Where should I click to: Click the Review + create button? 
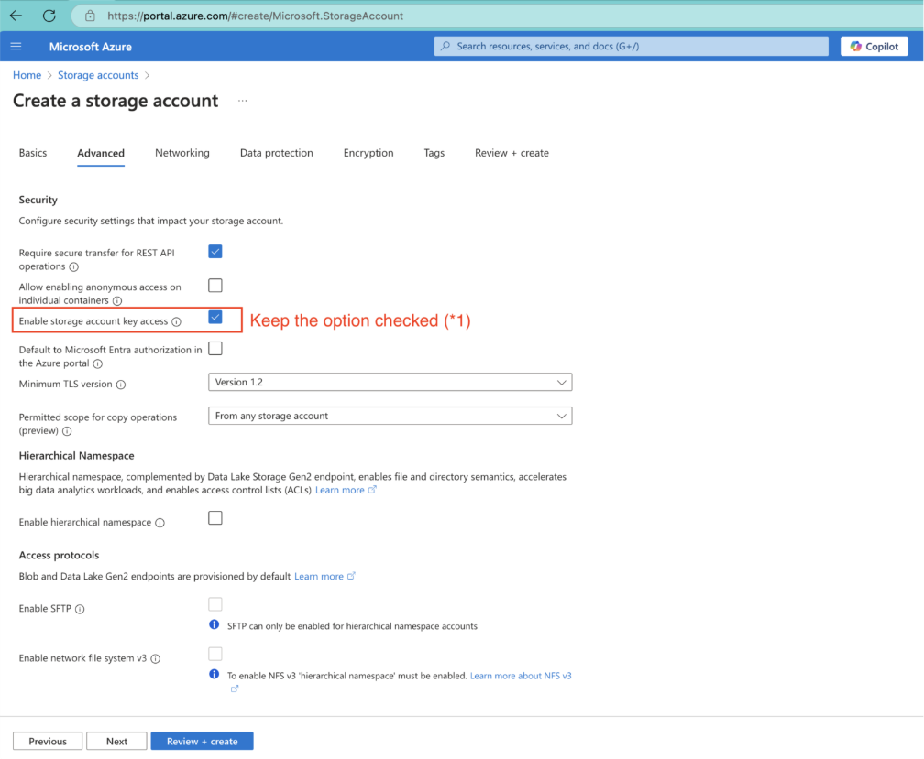(202, 741)
